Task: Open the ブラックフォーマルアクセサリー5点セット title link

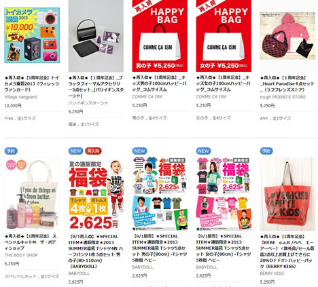Action: (96, 87)
